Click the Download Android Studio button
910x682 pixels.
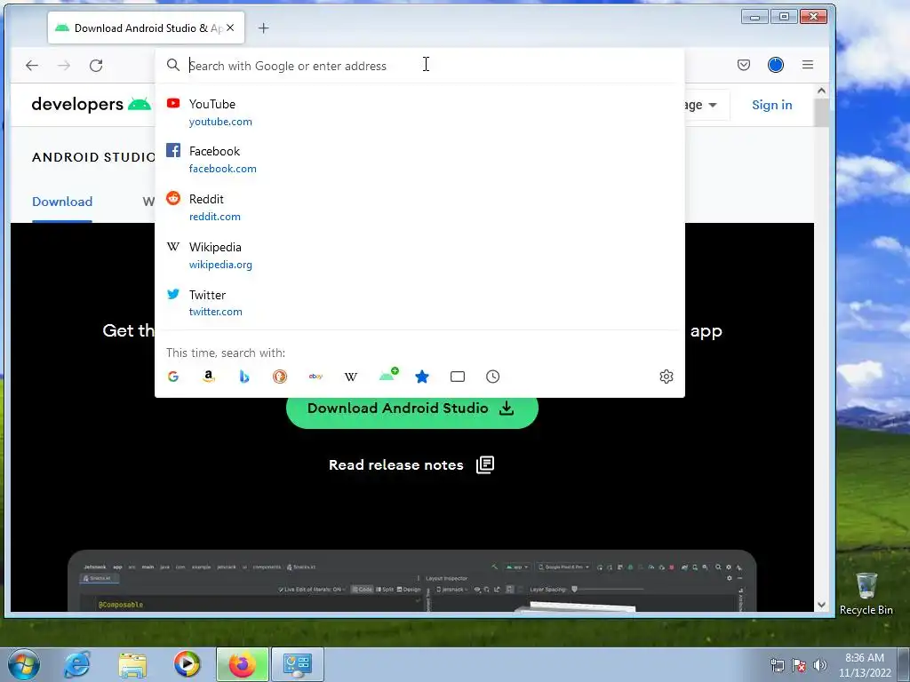coord(412,408)
